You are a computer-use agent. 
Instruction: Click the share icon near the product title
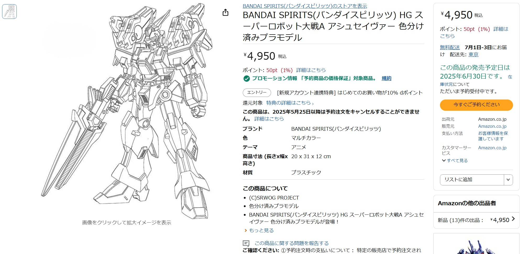coord(225,12)
